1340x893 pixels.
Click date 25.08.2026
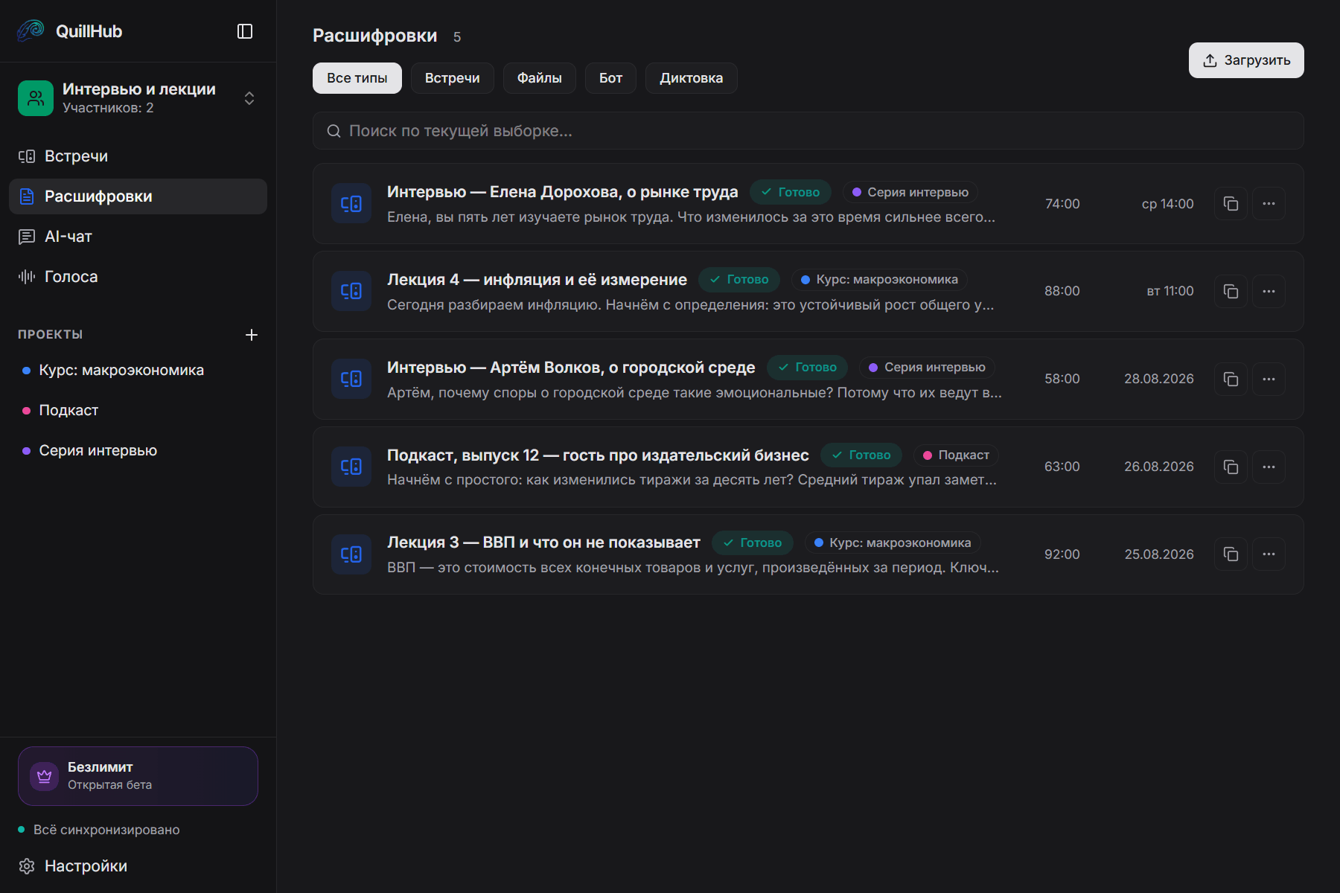(x=1159, y=554)
